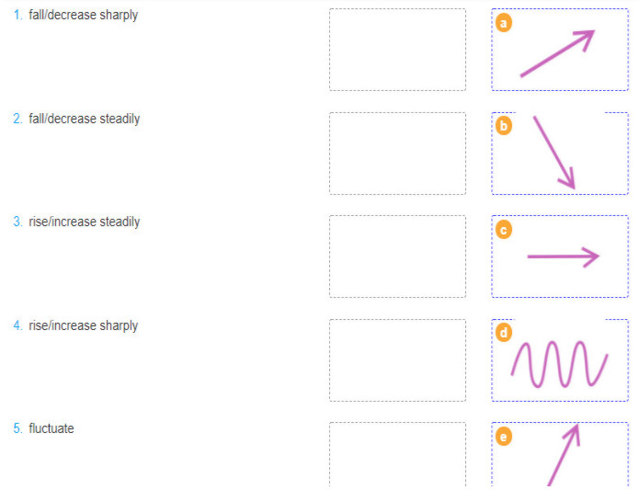Image resolution: width=639 pixels, height=490 pixels.
Task: Click the empty answer box next to 'fluctuate'
Action: click(397, 455)
